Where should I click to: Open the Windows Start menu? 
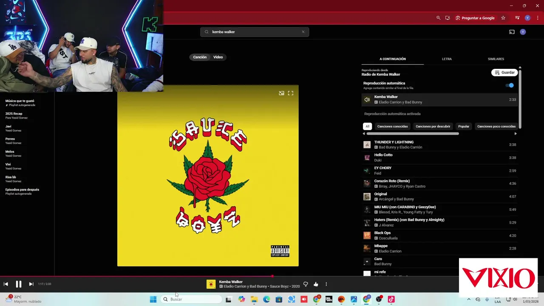tap(153, 299)
